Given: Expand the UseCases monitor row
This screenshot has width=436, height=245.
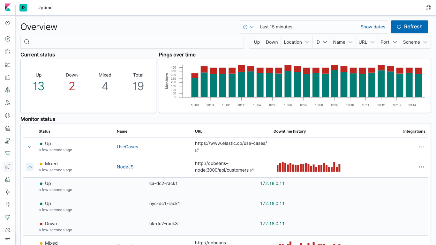Looking at the screenshot, I should pyautogui.click(x=30, y=147).
